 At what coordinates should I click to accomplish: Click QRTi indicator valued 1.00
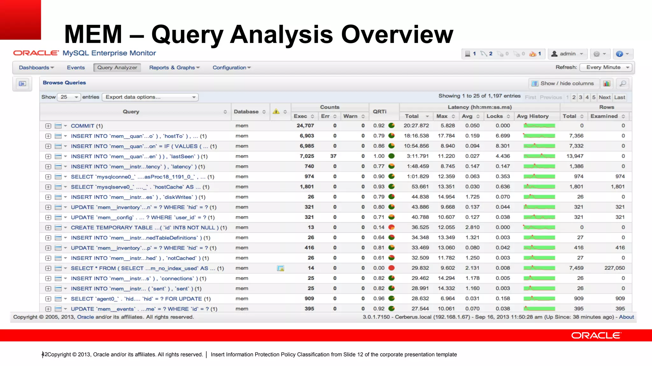tap(392, 156)
